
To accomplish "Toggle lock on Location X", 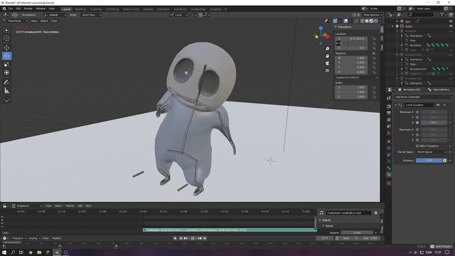I will (x=374, y=39).
